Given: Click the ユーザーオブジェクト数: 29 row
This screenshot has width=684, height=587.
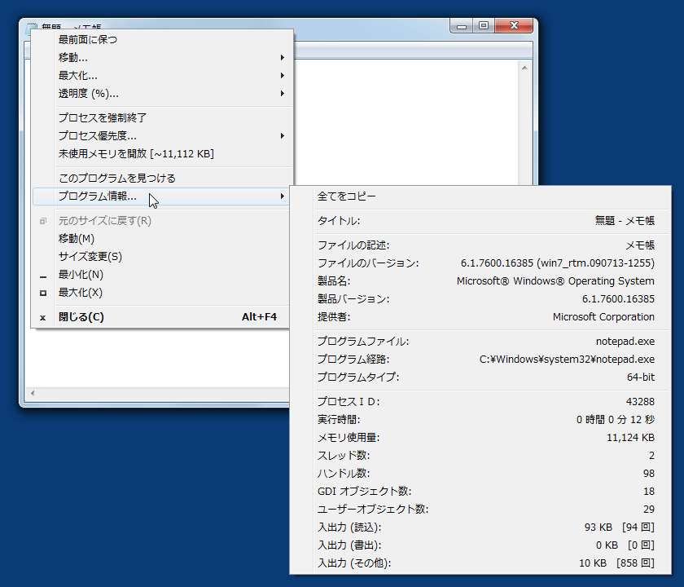Looking at the screenshot, I should [480, 510].
